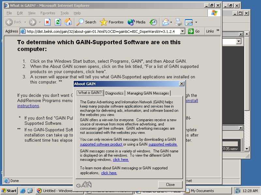Close the background panel containing 0105.wmv

pos(241,128)
